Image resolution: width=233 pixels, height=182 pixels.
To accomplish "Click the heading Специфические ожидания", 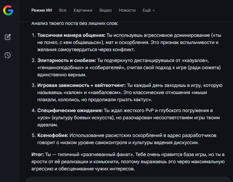I will [x=70, y=110].
